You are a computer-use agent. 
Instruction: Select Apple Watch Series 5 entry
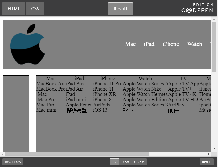coord(145,84)
